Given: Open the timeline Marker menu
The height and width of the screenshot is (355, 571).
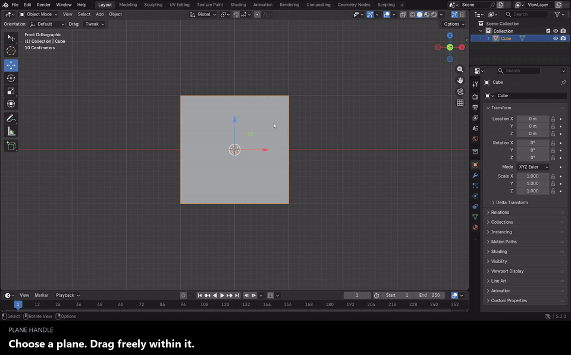Looking at the screenshot, I should click(42, 296).
